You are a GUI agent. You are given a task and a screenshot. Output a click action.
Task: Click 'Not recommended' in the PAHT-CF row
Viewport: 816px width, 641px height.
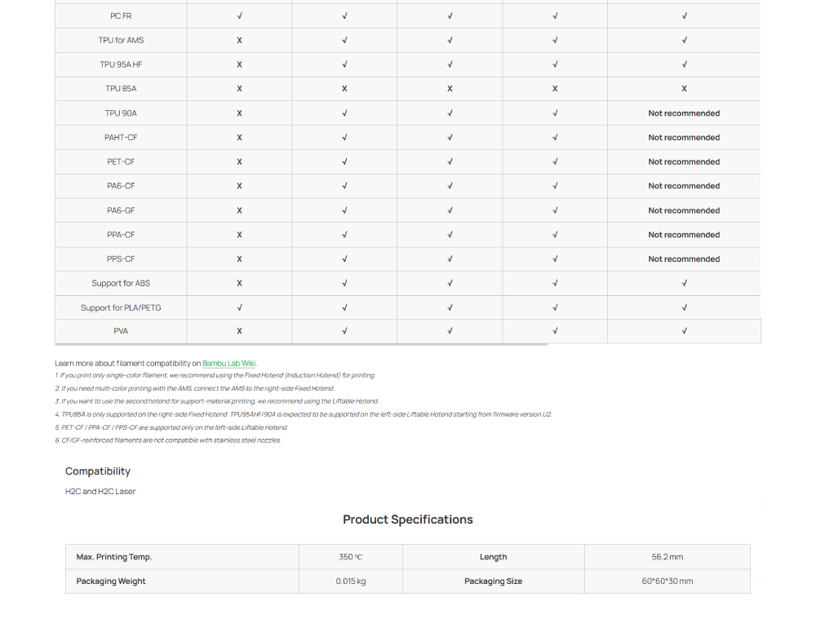point(684,137)
